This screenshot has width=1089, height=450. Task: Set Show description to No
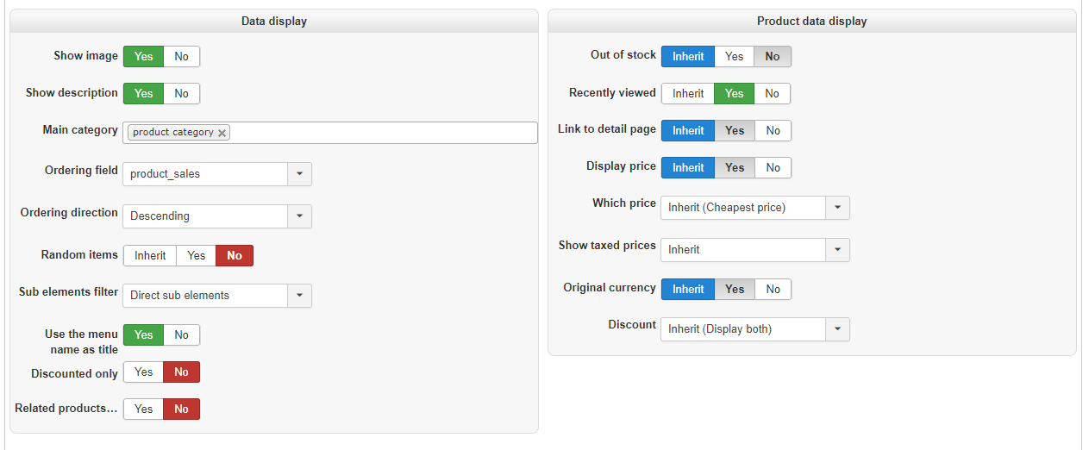[x=181, y=94]
